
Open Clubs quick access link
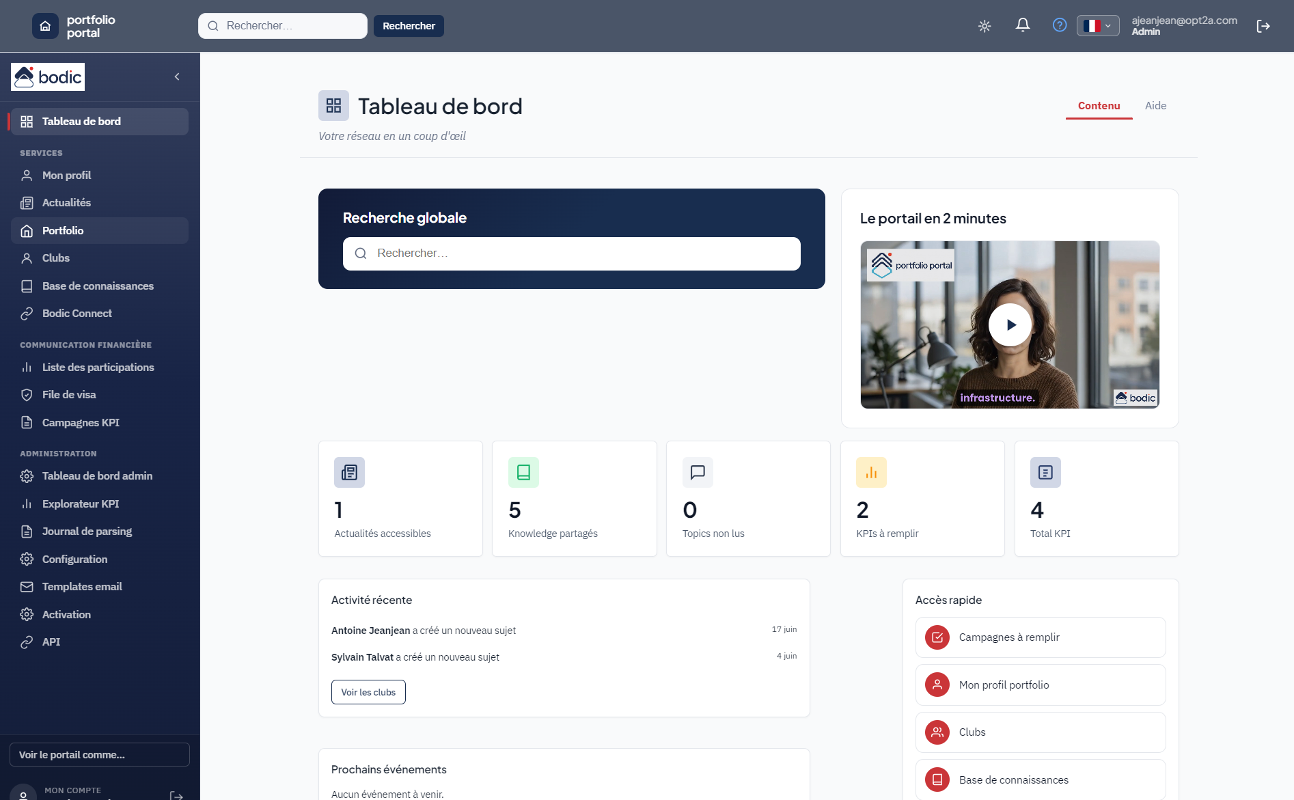[1041, 732]
